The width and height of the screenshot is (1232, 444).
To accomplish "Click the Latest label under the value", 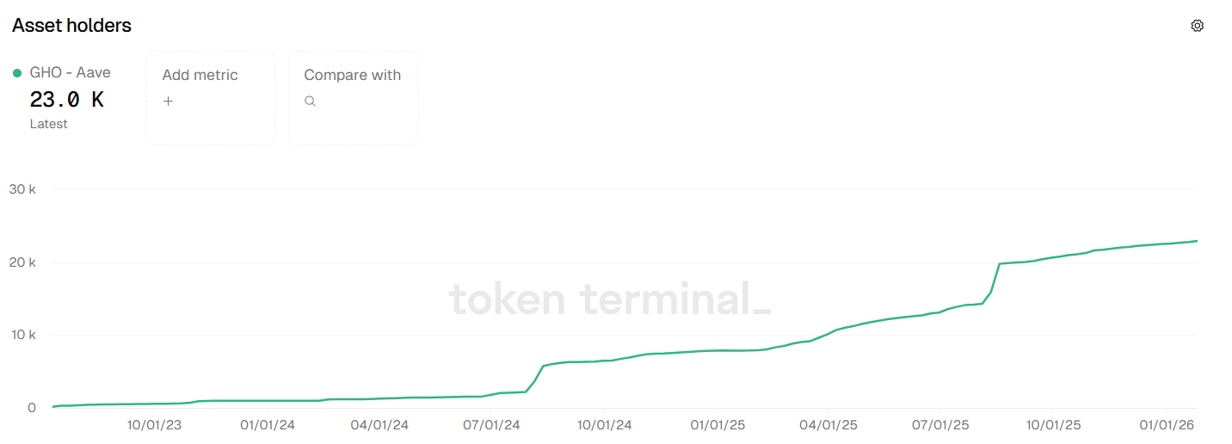I will 48,124.
